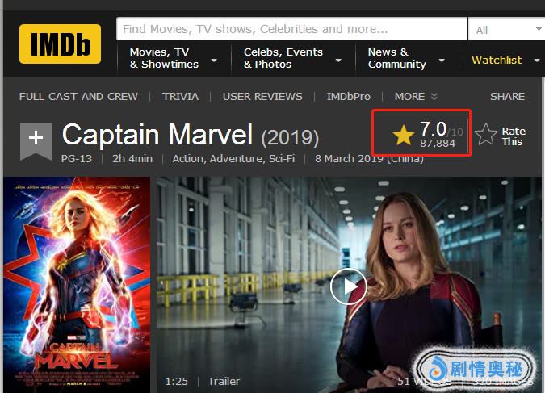Expand the MORE double-chevron menu
The image size is (545, 393).
[x=416, y=97]
